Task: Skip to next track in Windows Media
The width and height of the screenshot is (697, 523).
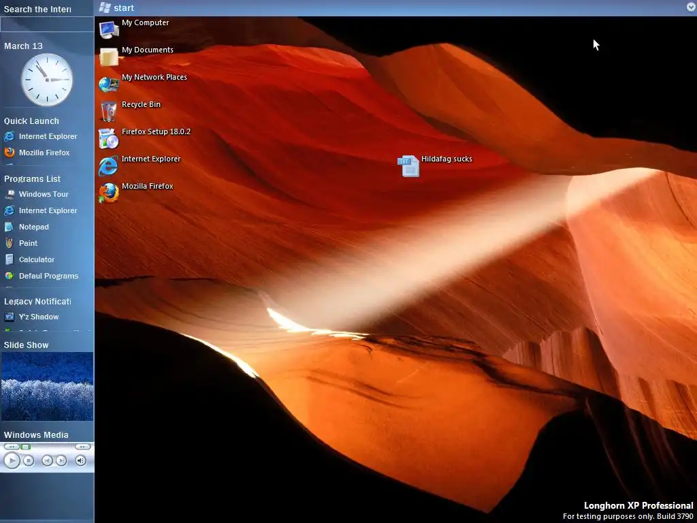Action: tap(61, 461)
